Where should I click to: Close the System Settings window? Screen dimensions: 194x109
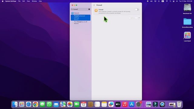click(x=72, y=5)
